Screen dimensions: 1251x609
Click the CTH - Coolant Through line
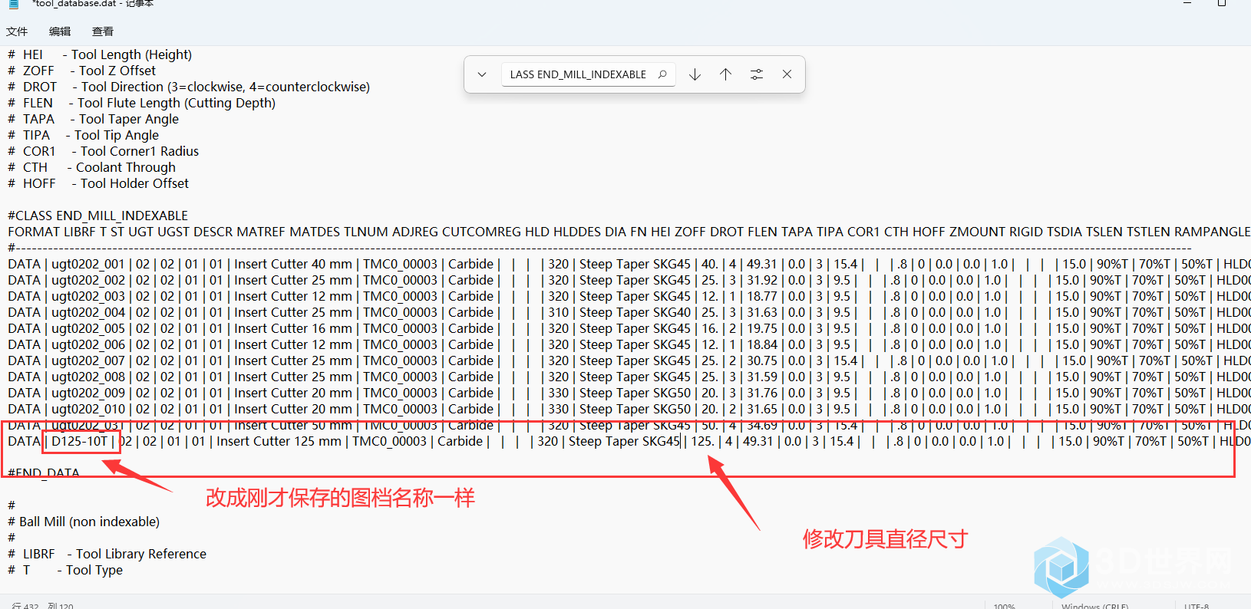(x=91, y=167)
